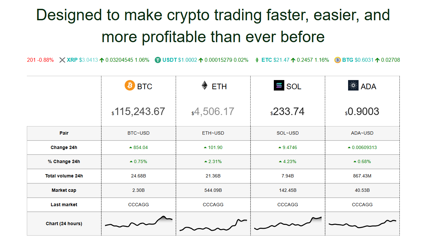Click the ETH price 4,506.17
423x249 pixels.
tap(214, 112)
